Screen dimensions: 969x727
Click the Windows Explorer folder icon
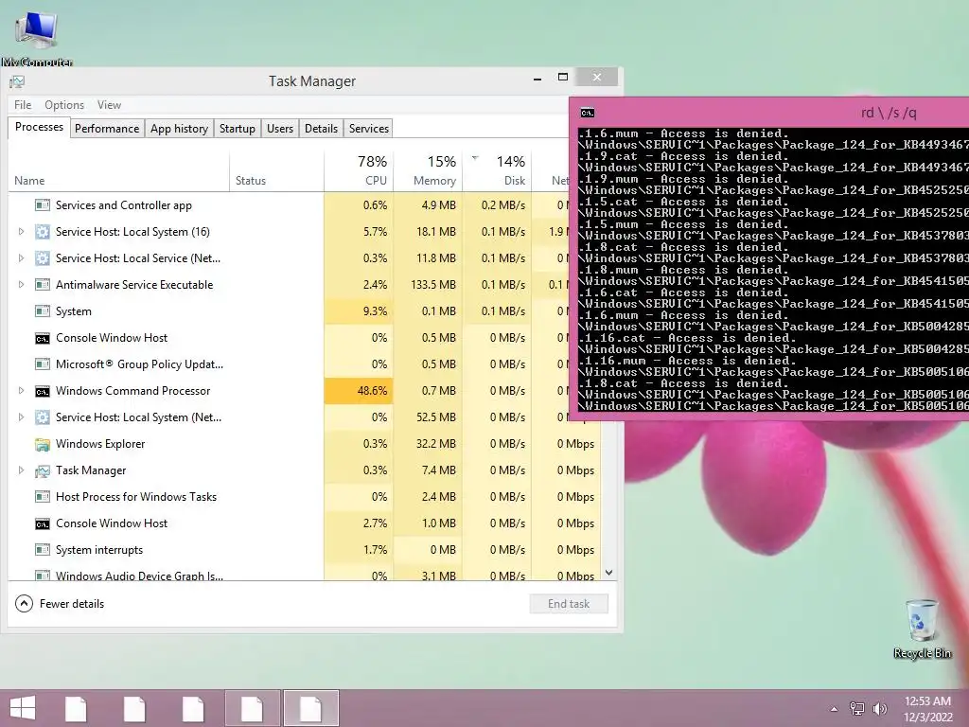pos(42,444)
